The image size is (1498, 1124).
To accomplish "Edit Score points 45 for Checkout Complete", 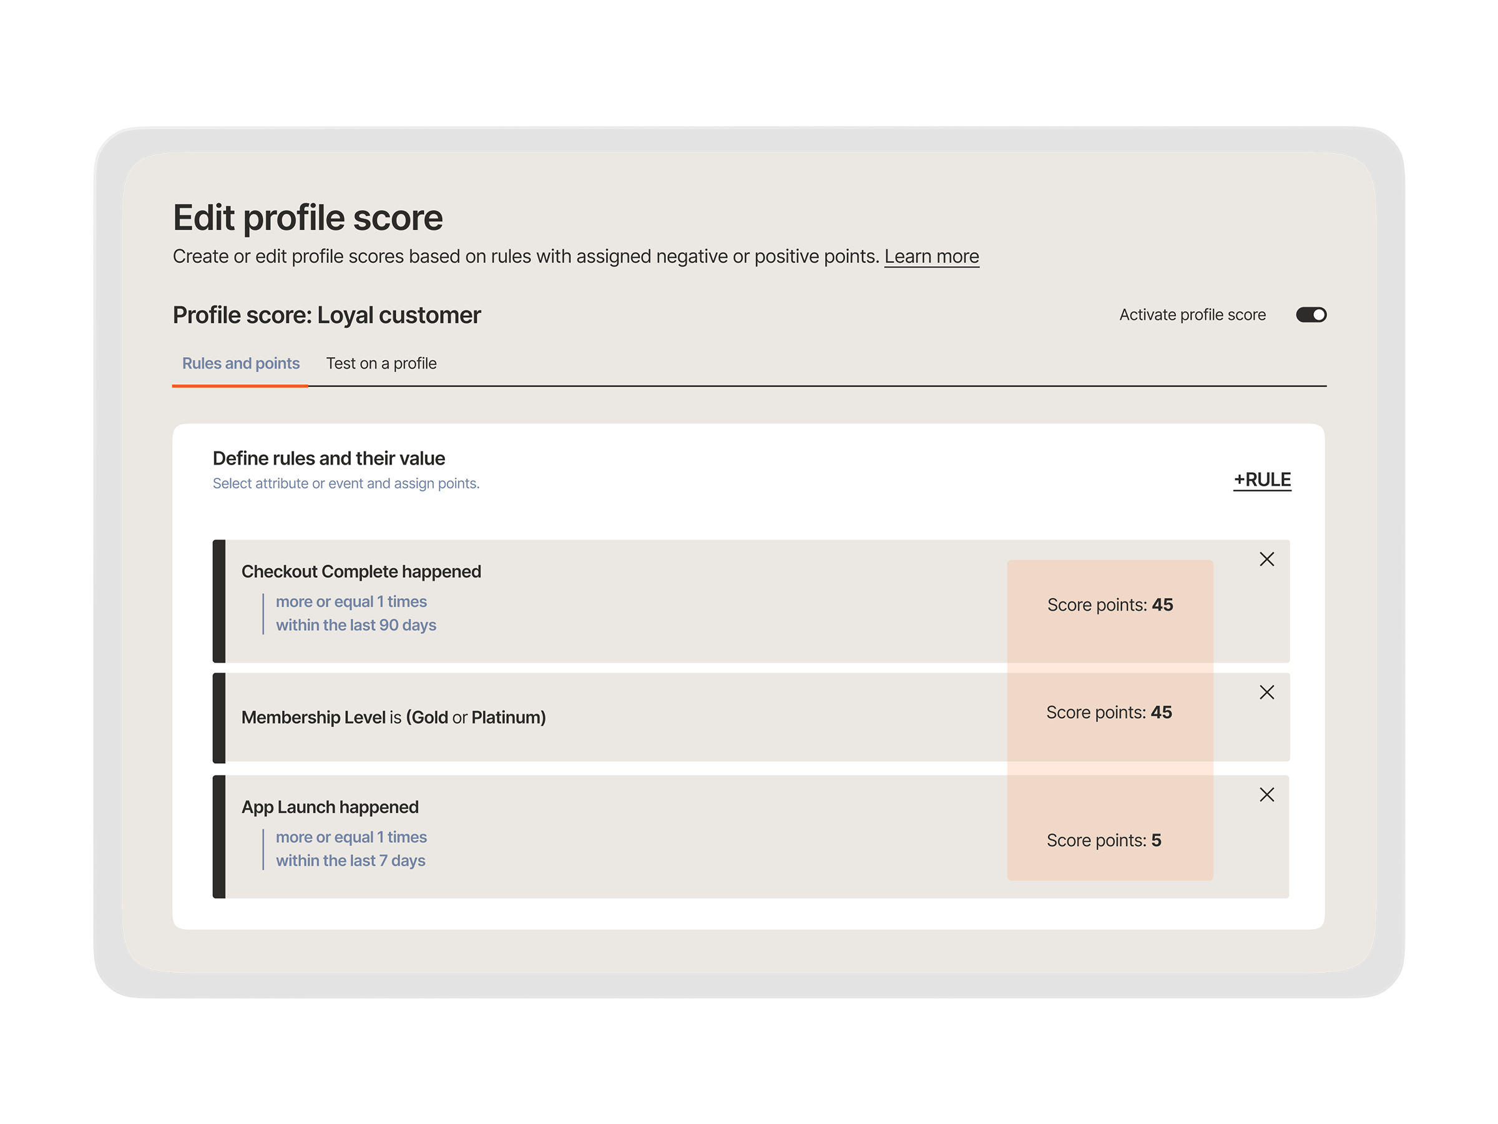I will coord(1110,604).
